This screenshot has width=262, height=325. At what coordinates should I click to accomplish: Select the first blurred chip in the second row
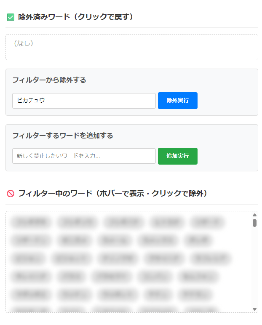pyautogui.click(x=32, y=240)
